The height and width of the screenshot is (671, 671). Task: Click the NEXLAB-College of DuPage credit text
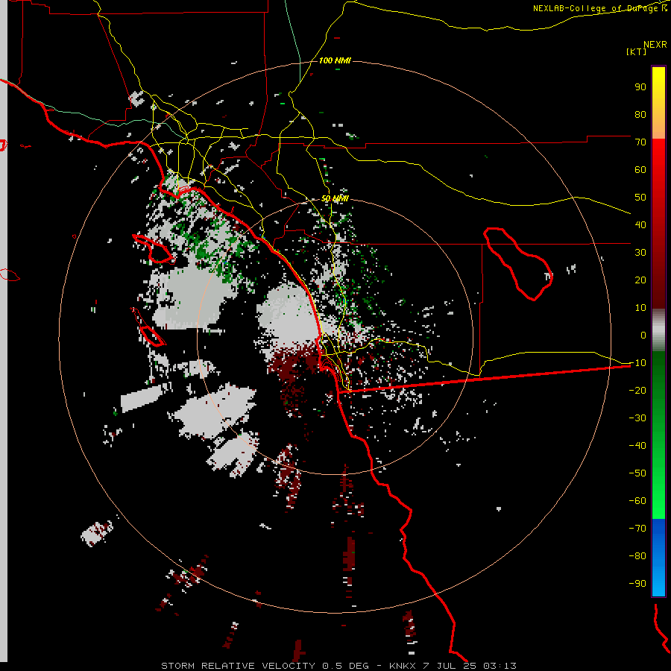click(x=600, y=8)
